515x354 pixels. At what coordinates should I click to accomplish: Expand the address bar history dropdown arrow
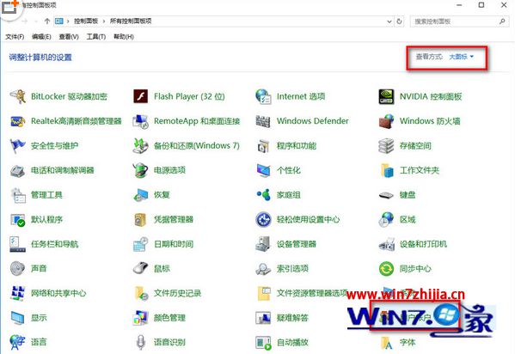389,21
